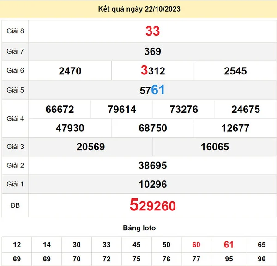Screen dimensions: 277x266
Task: Select the Giải 8 row label
Action: point(15,31)
